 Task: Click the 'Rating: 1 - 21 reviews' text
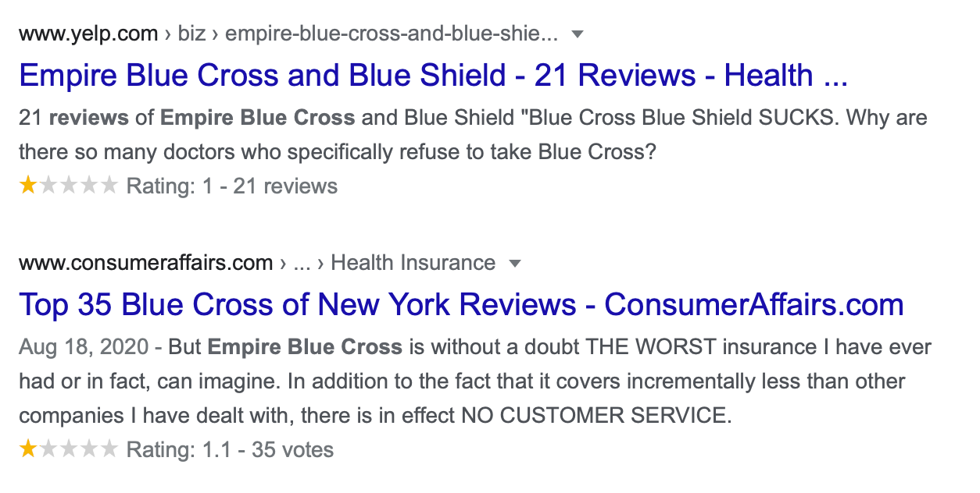point(232,186)
